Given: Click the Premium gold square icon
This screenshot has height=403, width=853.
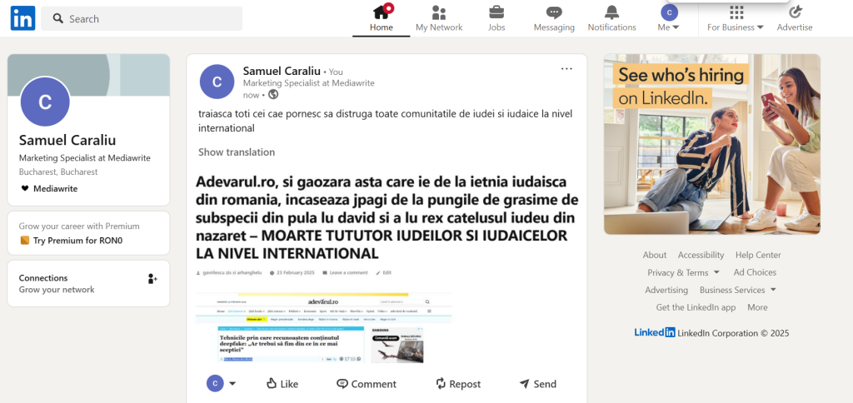Looking at the screenshot, I should coord(24,241).
